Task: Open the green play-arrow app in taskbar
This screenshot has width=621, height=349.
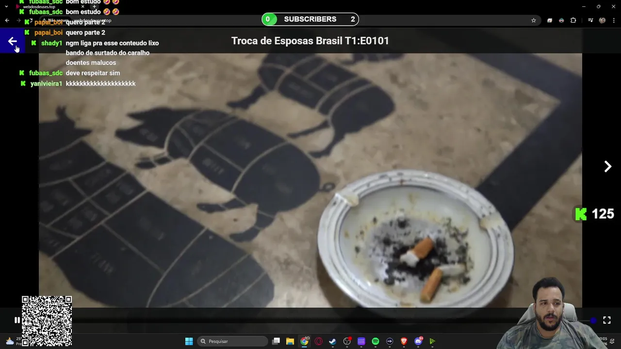Action: pos(432,341)
